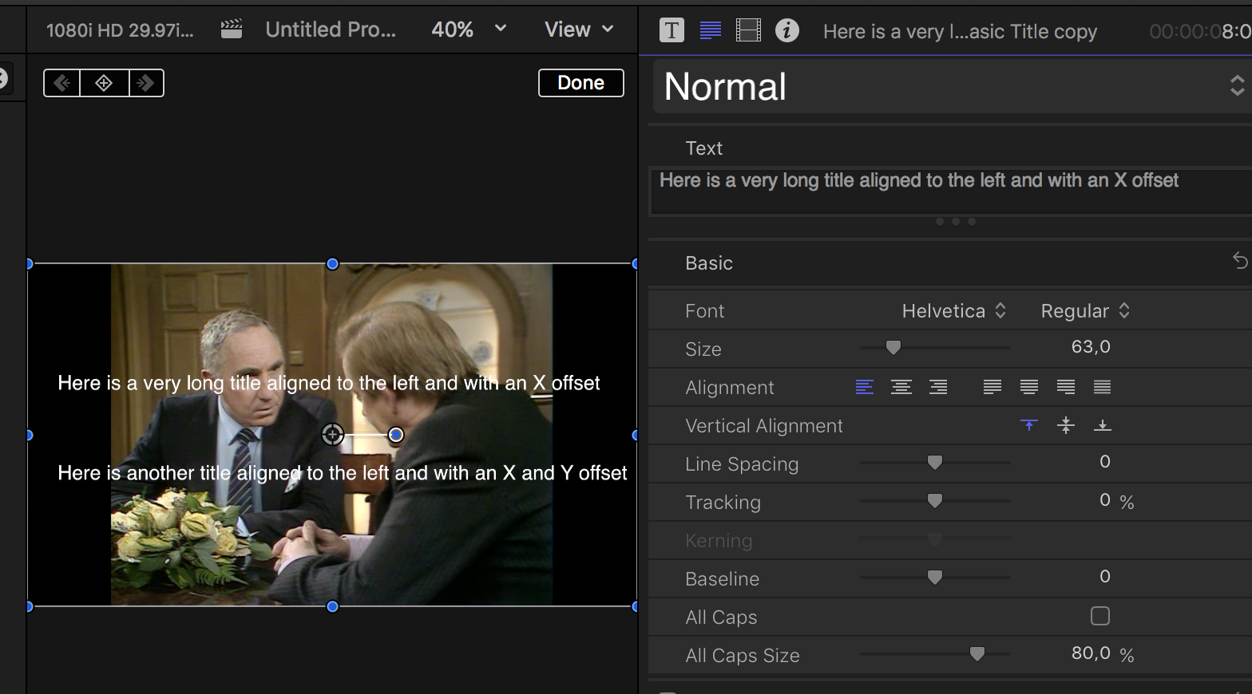This screenshot has width=1252, height=694.
Task: Open the Info inspector icon
Action: point(787,31)
